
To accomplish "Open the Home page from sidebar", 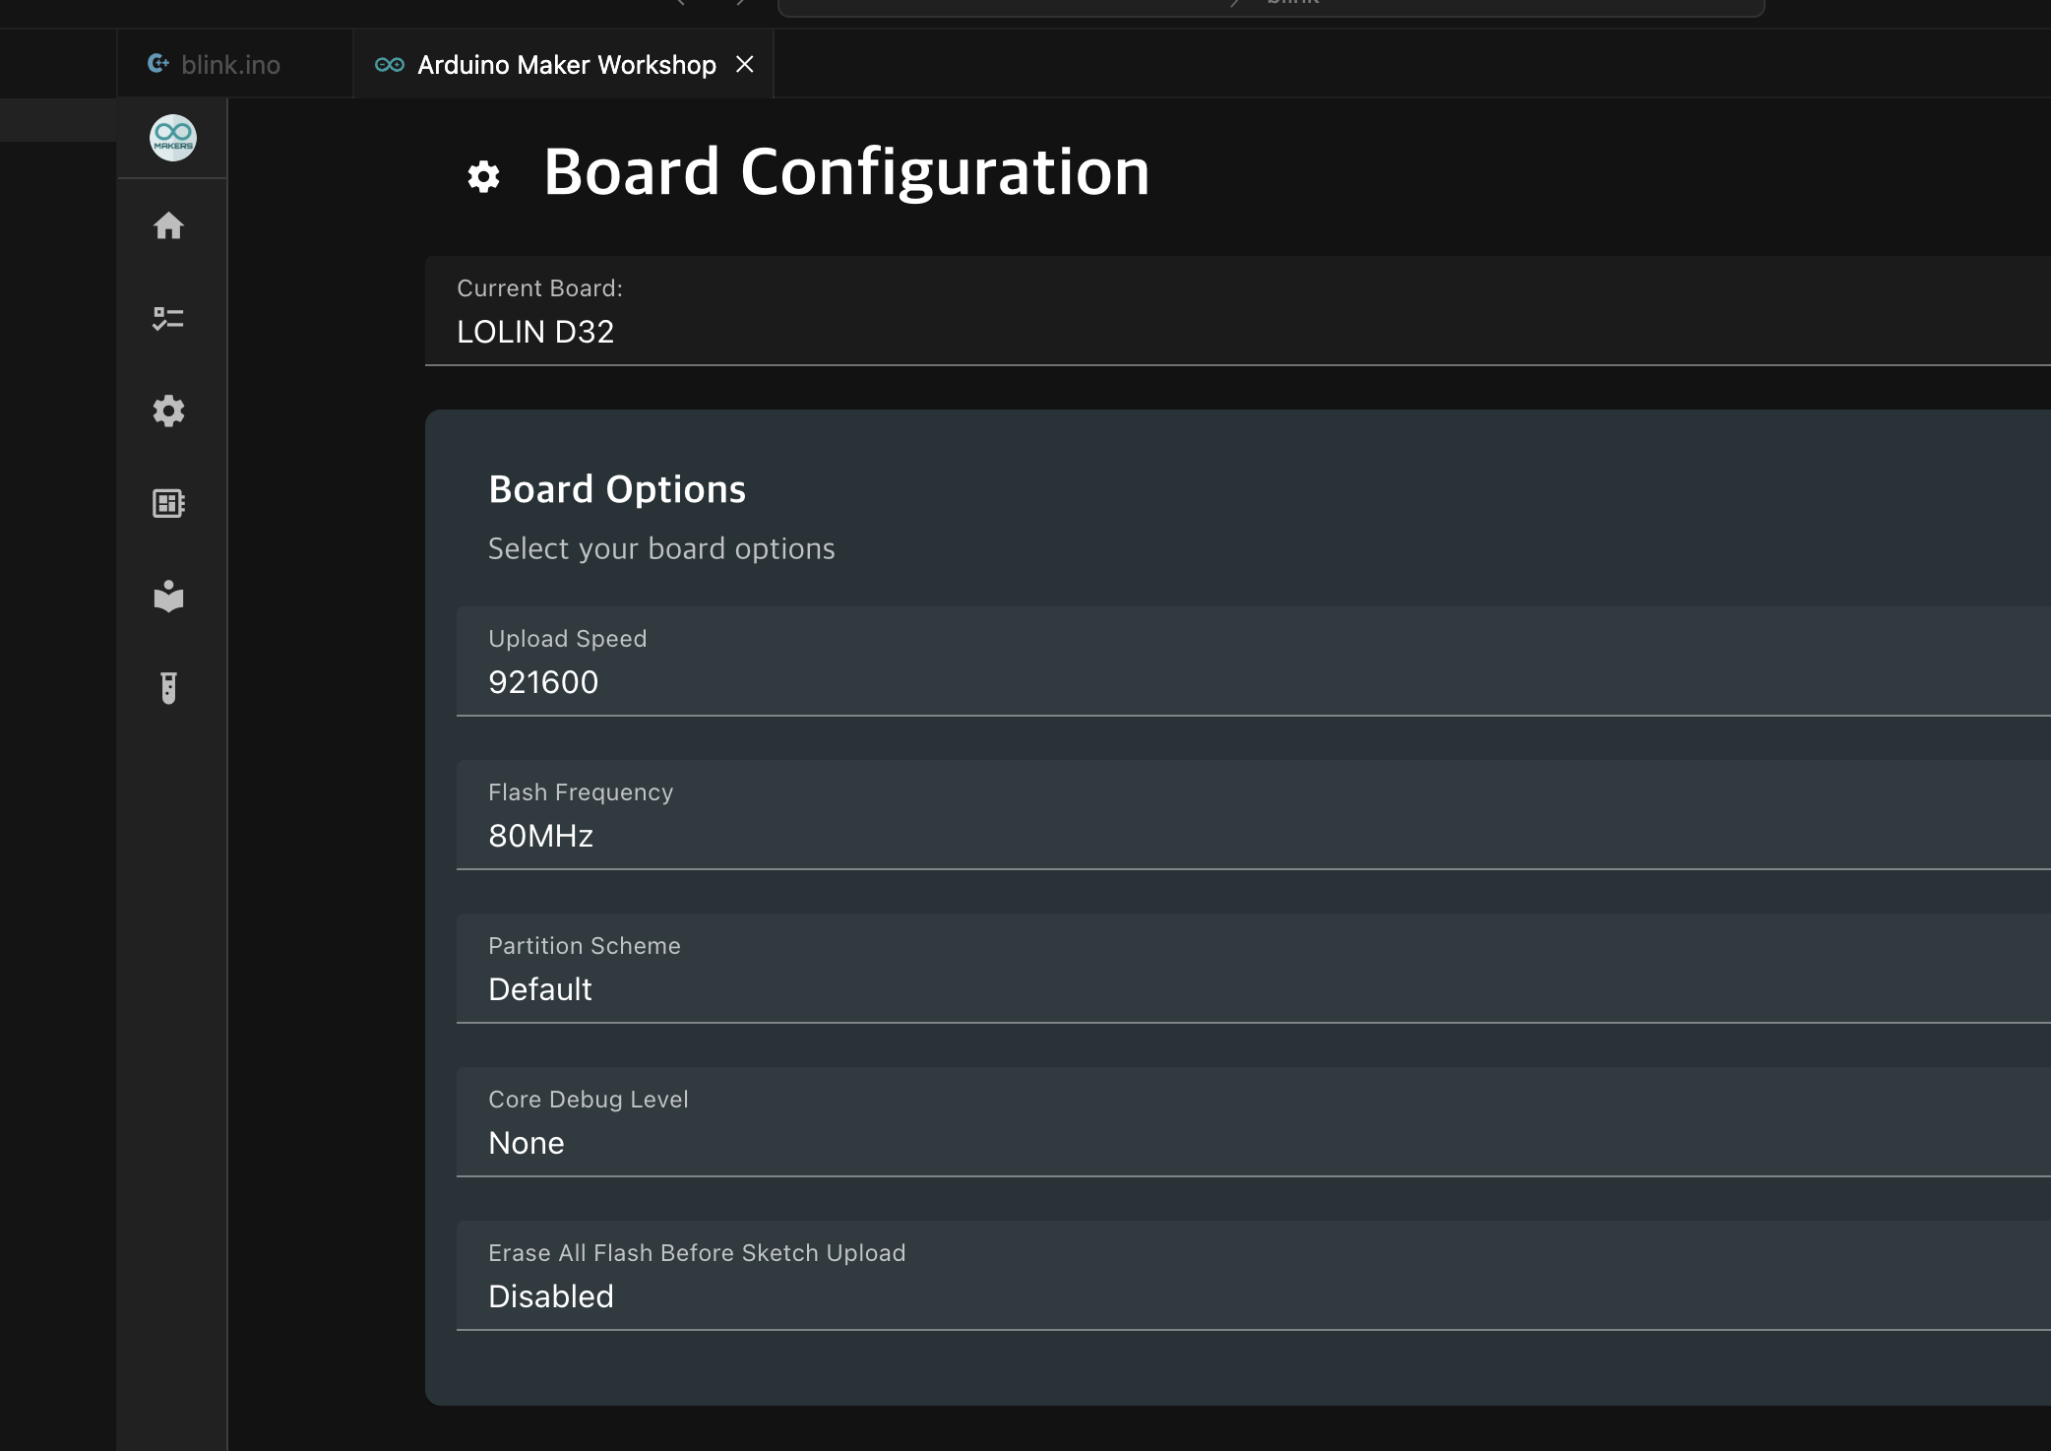I will (169, 226).
